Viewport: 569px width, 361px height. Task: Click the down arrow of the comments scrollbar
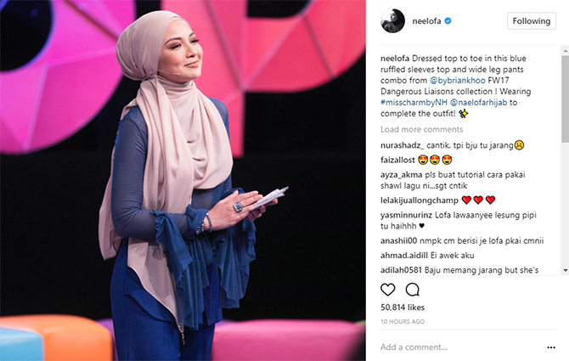click(565, 270)
